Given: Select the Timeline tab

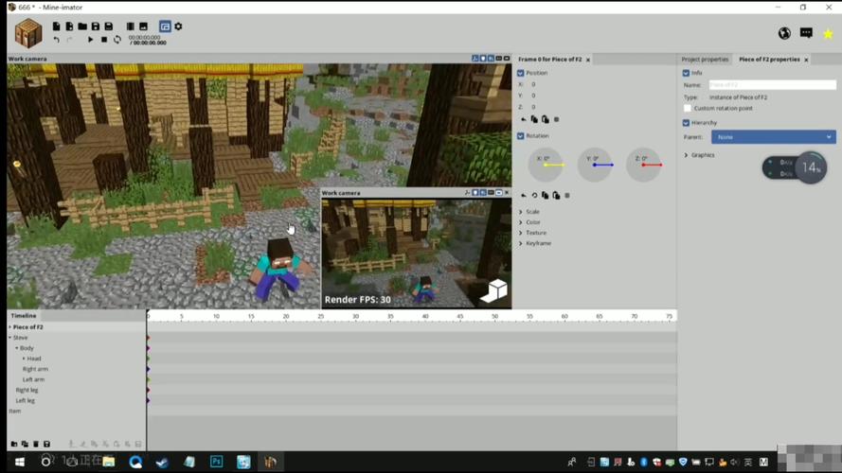Looking at the screenshot, I should pyautogui.click(x=23, y=316).
